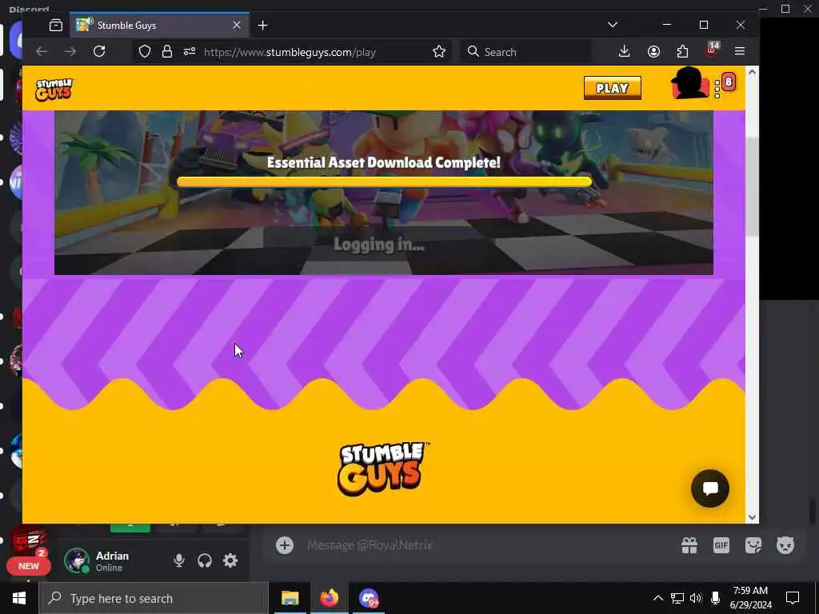Close the Stumble Guys tab
Viewport: 819px width, 614px height.
point(237,25)
